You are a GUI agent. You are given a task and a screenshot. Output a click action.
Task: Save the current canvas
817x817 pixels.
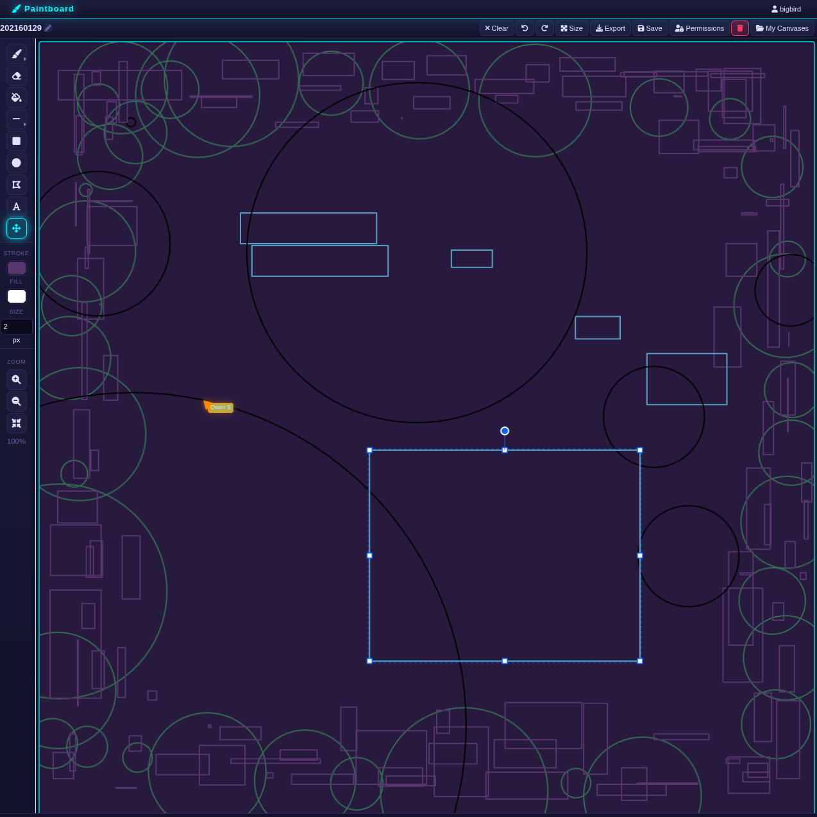tap(650, 28)
